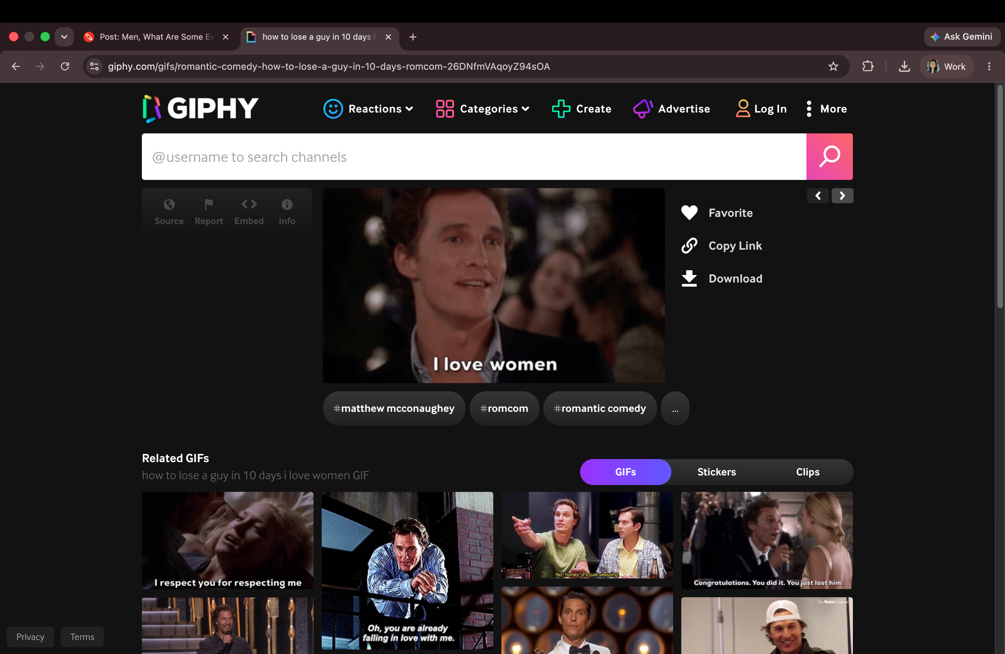Click the GIPHY logo
The width and height of the screenshot is (1005, 654).
click(x=200, y=108)
